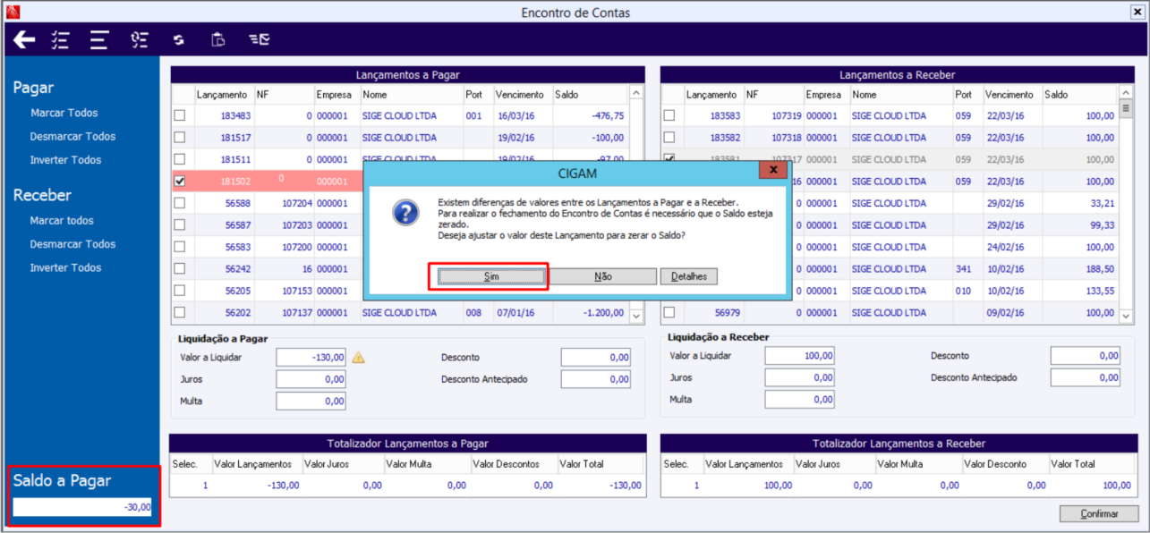Tick checkbox for lançamento 181511
The height and width of the screenshot is (533, 1150).
(180, 159)
